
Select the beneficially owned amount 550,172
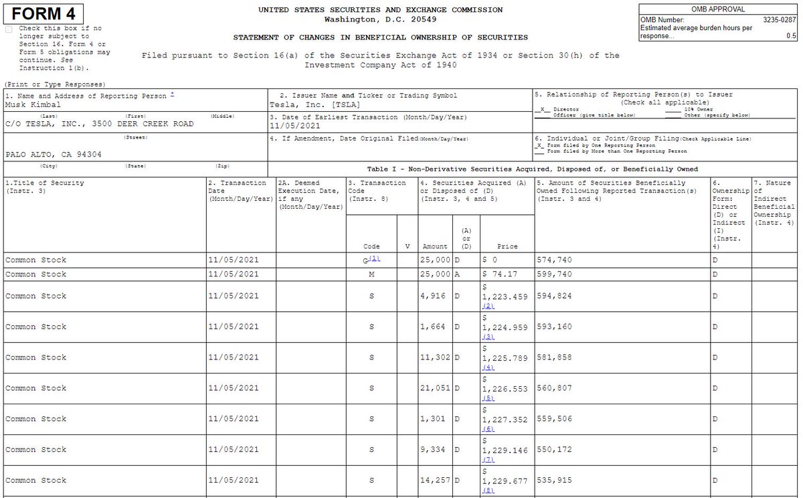[555, 450]
